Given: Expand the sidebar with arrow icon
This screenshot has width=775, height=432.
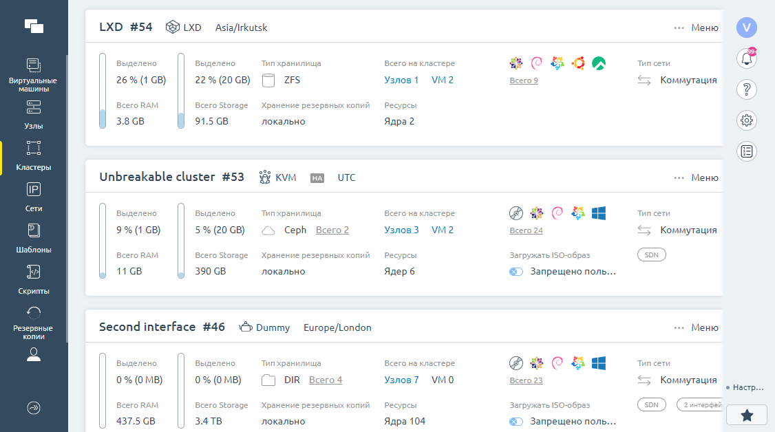Looking at the screenshot, I should point(34,408).
